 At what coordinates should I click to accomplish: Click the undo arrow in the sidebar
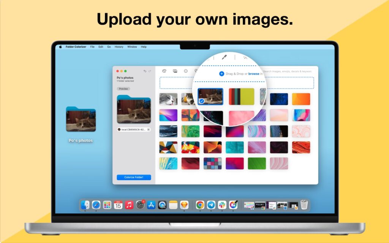pyautogui.click(x=145, y=71)
